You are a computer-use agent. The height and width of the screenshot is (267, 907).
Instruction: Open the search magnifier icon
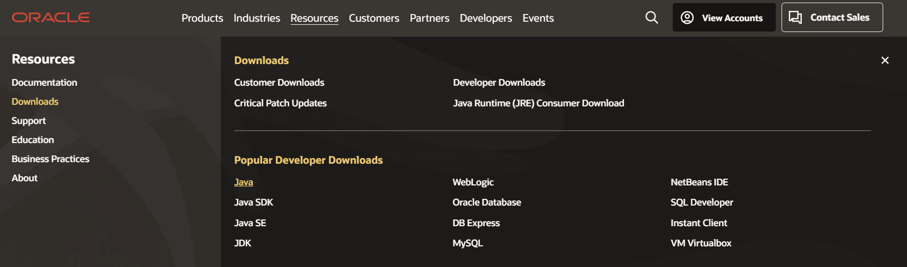pyautogui.click(x=651, y=18)
